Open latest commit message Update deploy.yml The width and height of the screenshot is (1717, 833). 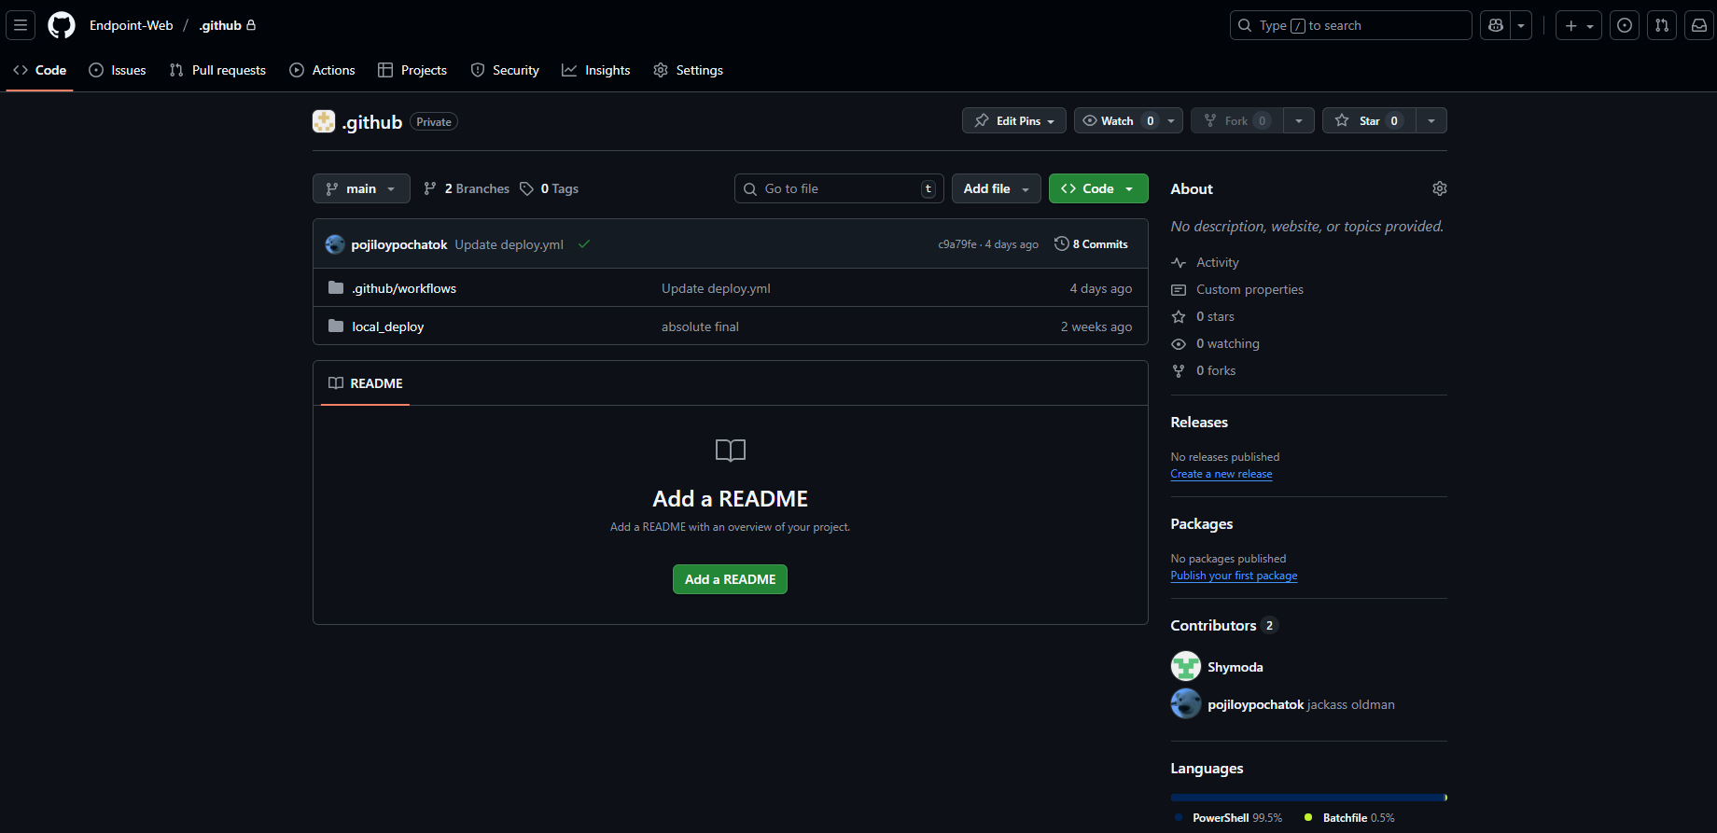[x=510, y=244]
